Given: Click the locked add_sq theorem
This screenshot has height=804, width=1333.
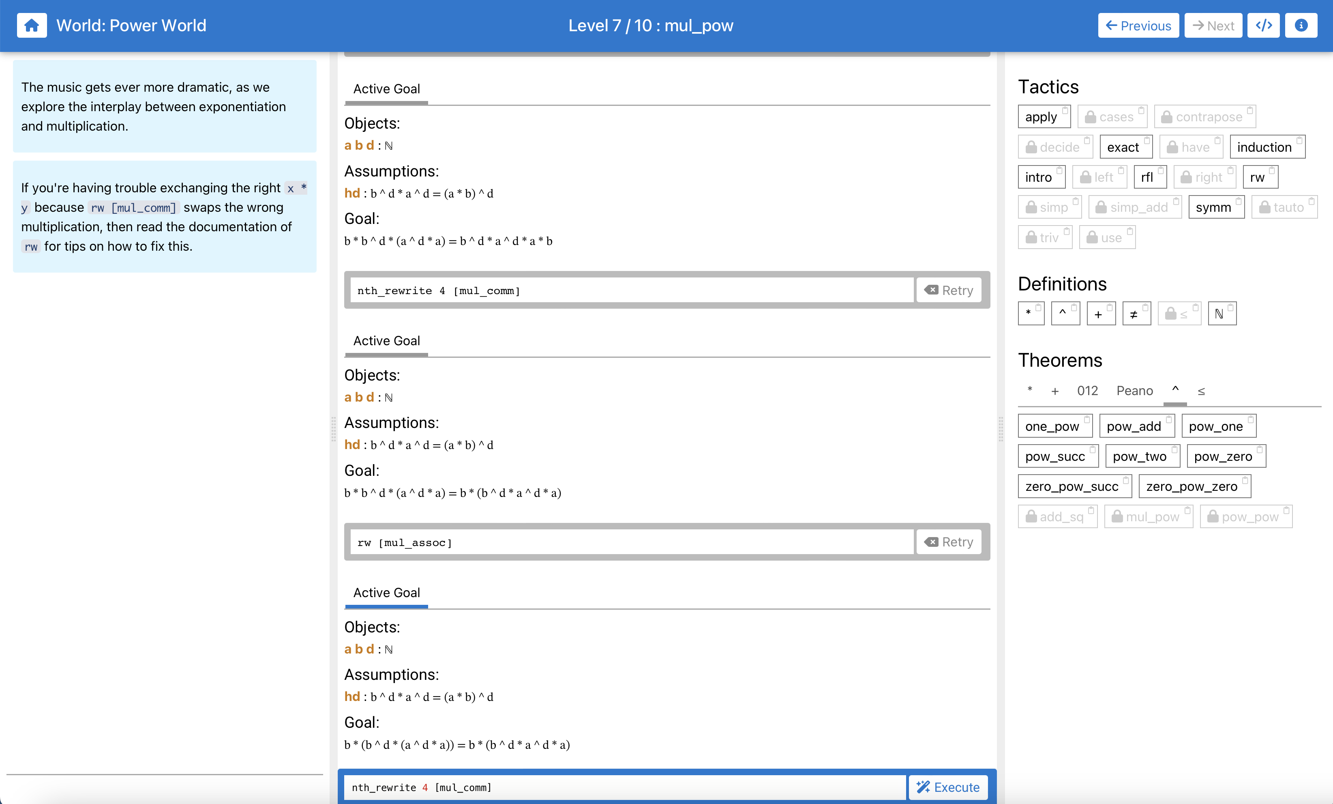Looking at the screenshot, I should tap(1057, 516).
